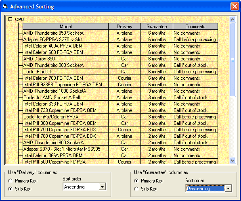
Task: Select the Cooler BlueOrb row
Action: pos(120,72)
